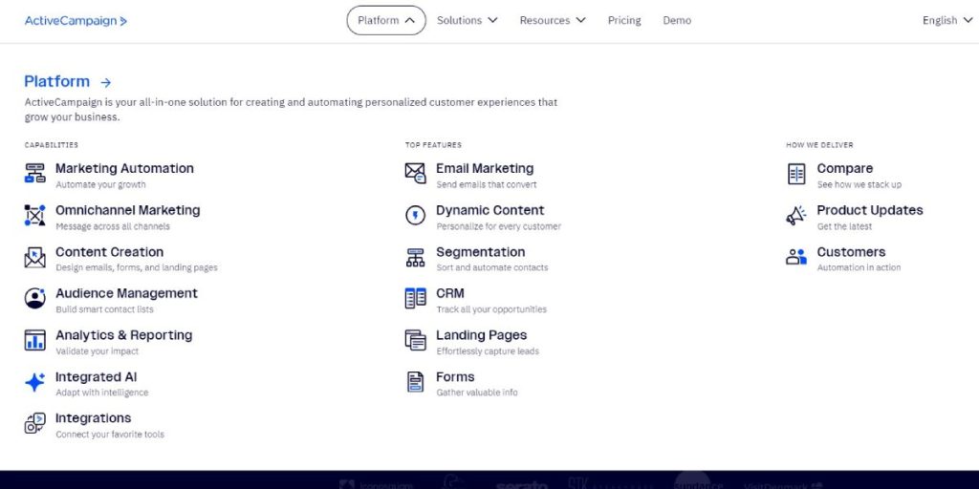Viewport: 979px width, 489px height.
Task: Click the Dynamic Content lightning icon
Action: (415, 215)
